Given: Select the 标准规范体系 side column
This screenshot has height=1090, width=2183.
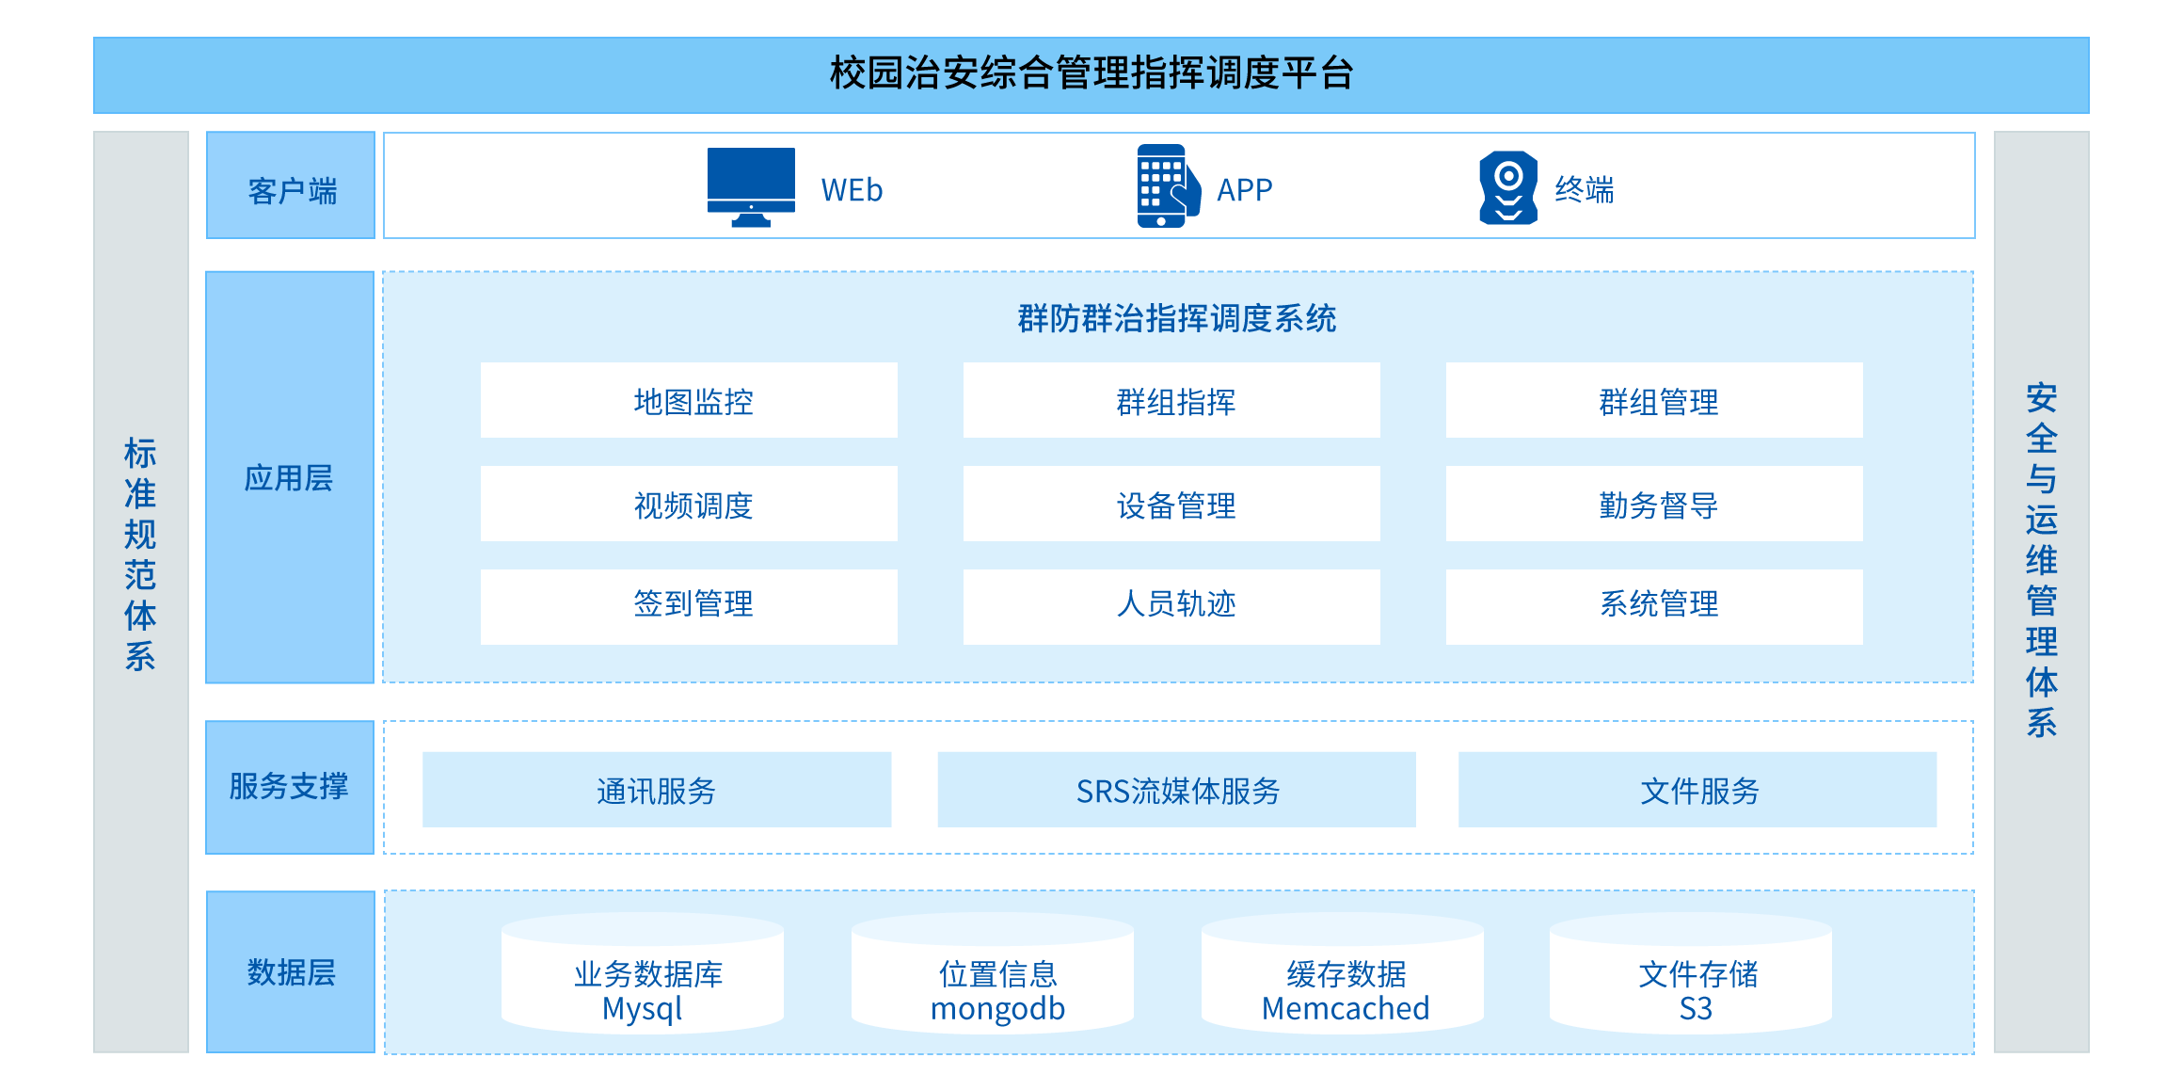Looking at the screenshot, I should coord(141,592).
